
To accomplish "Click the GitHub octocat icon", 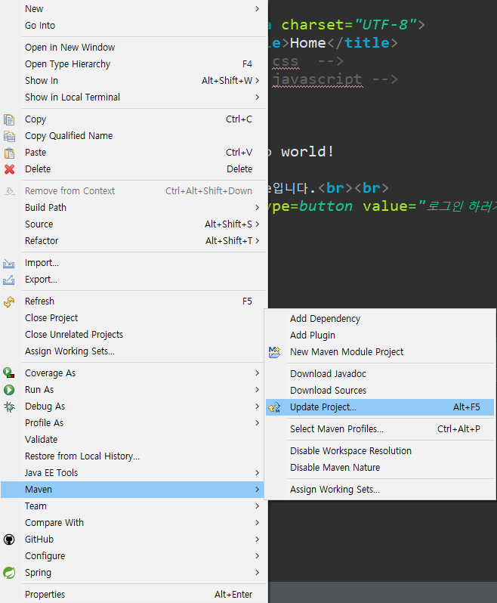I will pos(9,540).
